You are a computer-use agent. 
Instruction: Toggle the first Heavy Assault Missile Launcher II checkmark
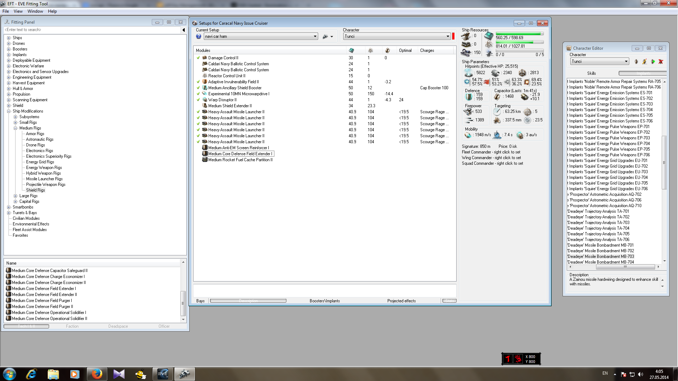tap(198, 112)
